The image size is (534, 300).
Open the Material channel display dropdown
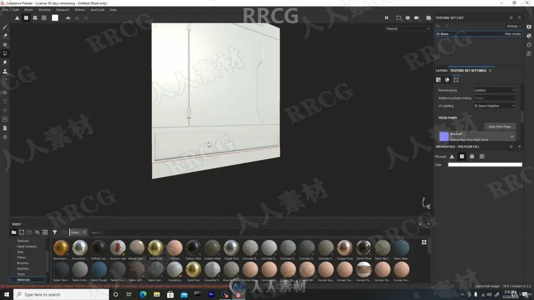pyautogui.click(x=408, y=28)
